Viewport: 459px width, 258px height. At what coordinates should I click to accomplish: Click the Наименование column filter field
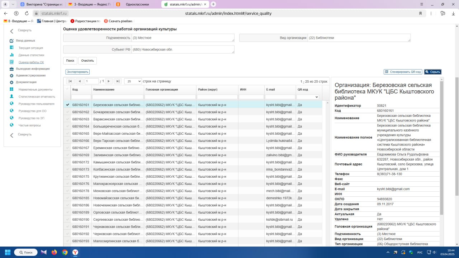[x=118, y=97]
